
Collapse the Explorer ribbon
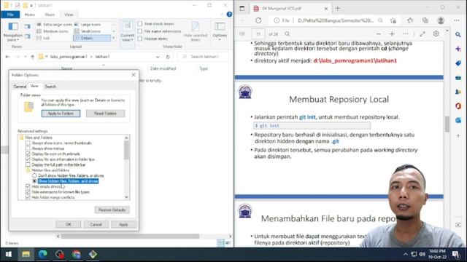[x=222, y=15]
